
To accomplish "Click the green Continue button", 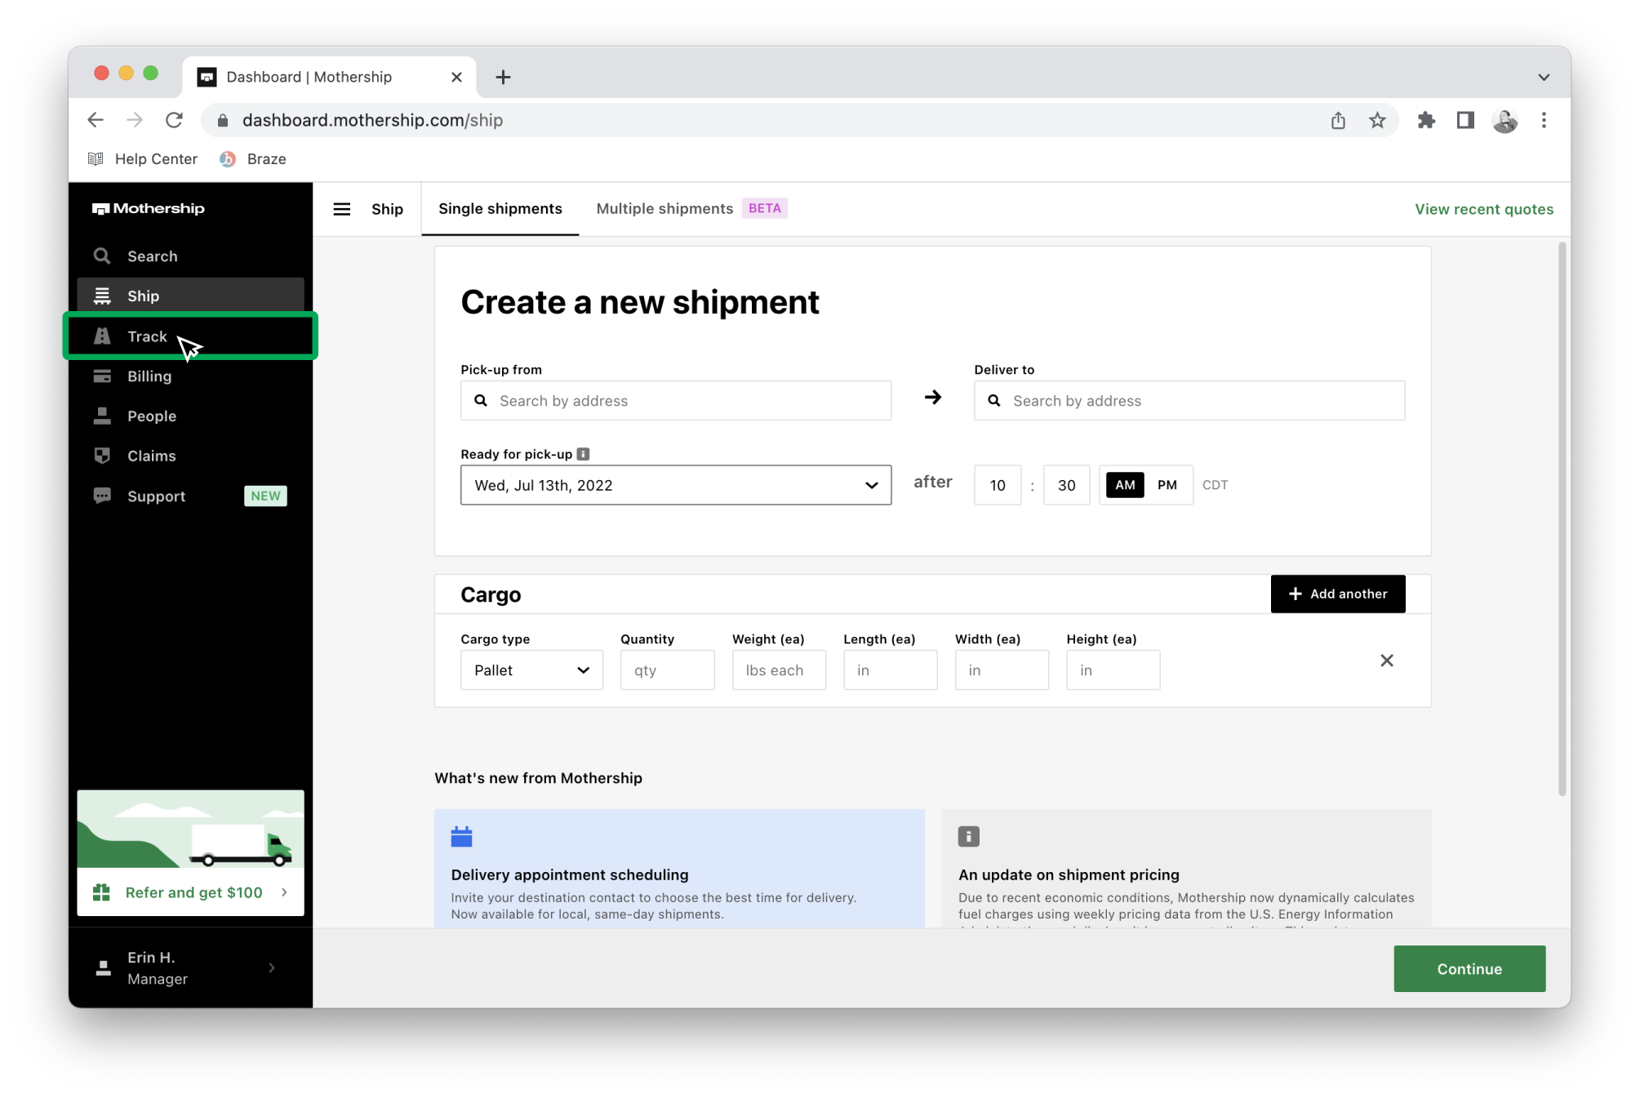I will 1469,969.
